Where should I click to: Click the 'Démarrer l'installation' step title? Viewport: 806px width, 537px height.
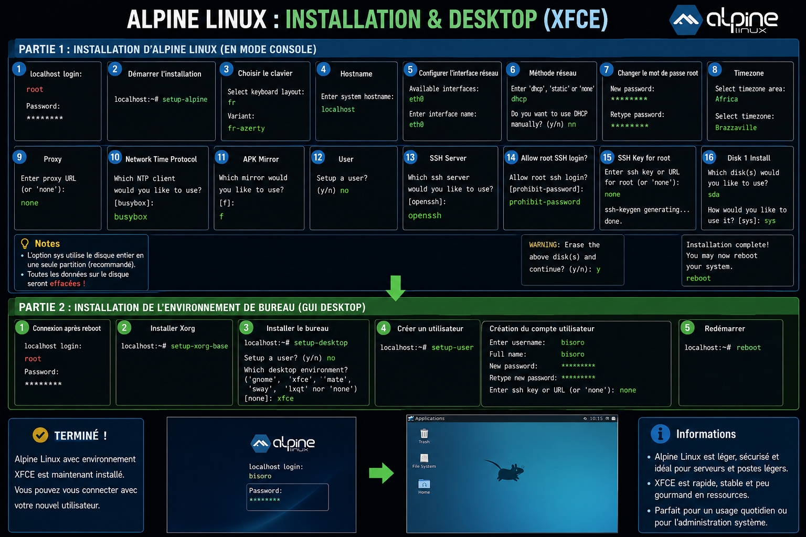[x=165, y=74]
